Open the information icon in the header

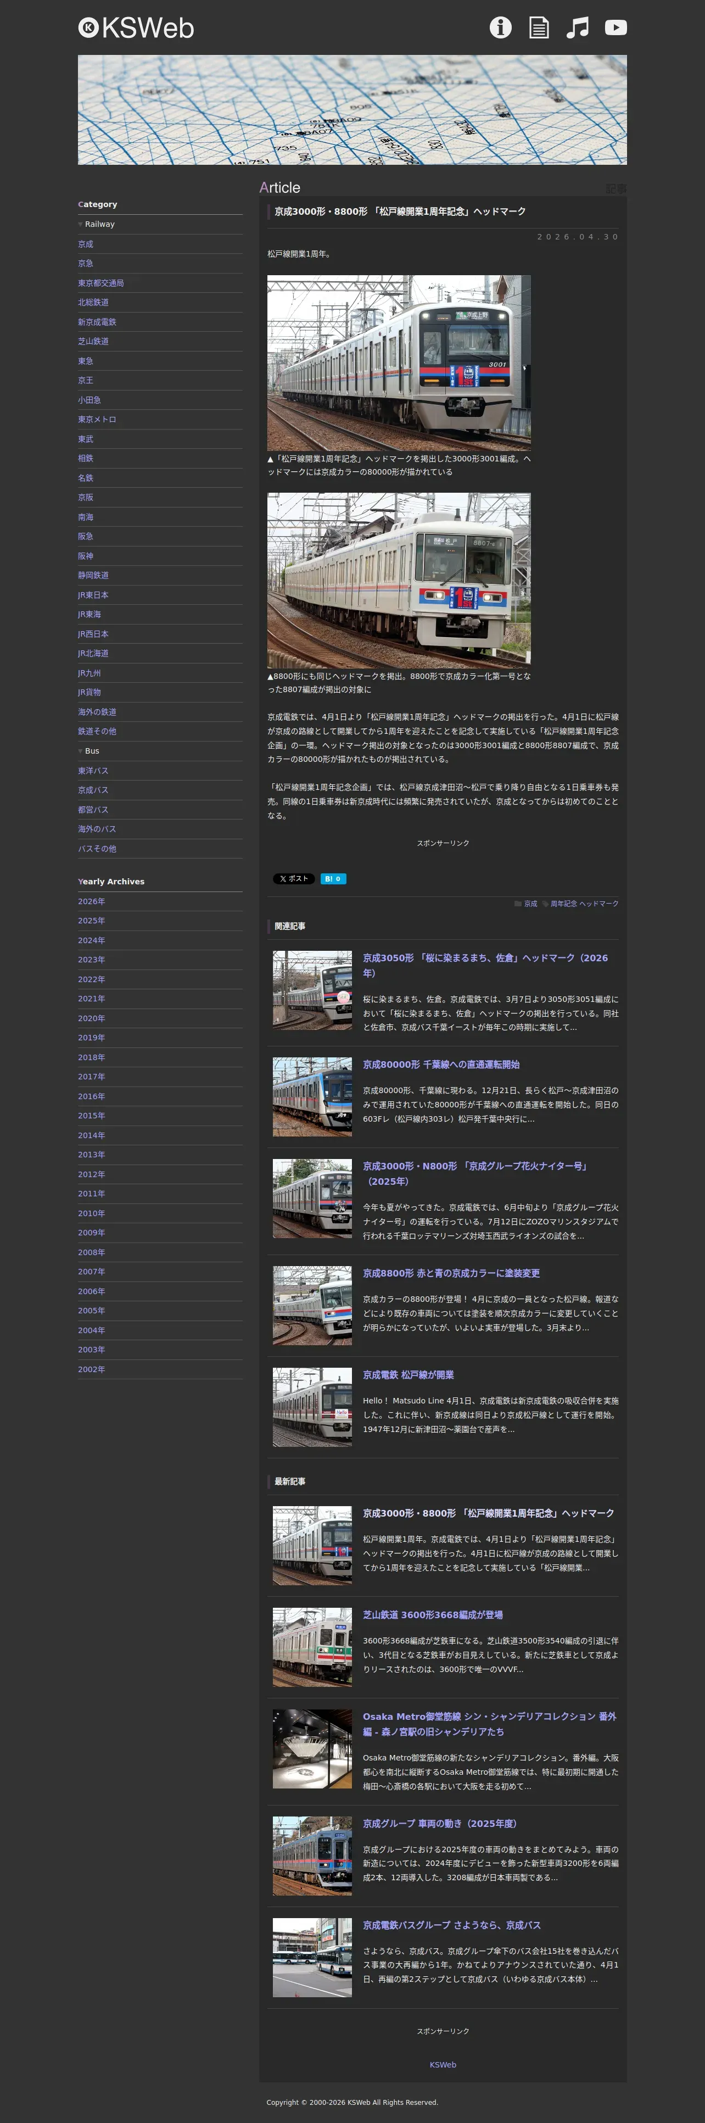tap(501, 27)
